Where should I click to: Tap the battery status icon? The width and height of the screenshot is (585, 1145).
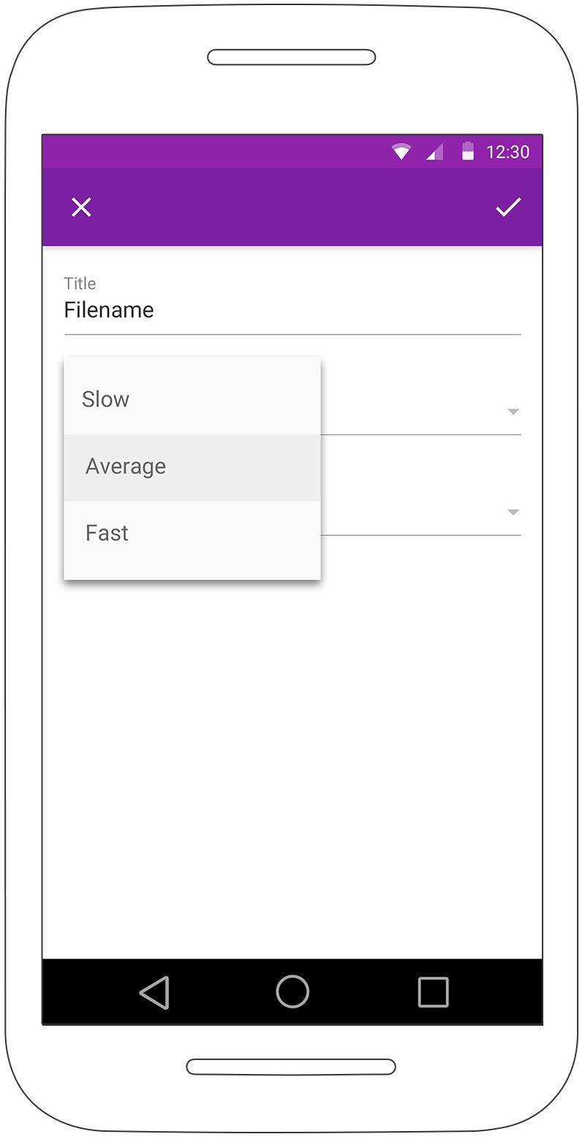point(468,152)
